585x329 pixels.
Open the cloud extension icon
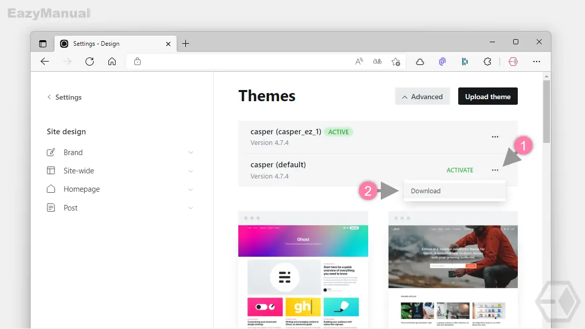420,62
